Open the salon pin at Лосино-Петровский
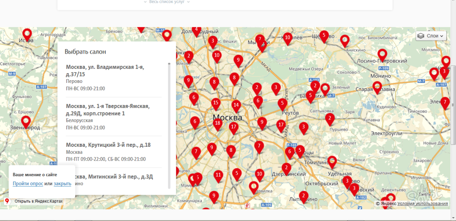Screen dimensions: 456x221 (382, 55)
